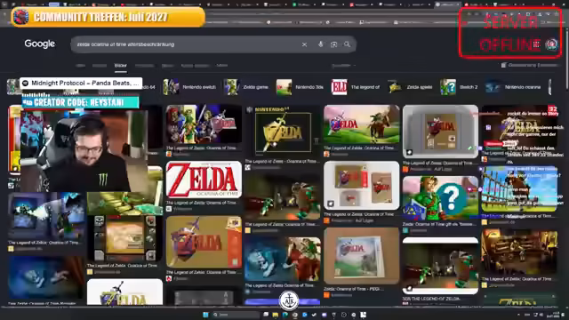Image resolution: width=569 pixels, height=320 pixels.
Task: Expand the 'Mehr' search categories menu
Action: [x=222, y=66]
